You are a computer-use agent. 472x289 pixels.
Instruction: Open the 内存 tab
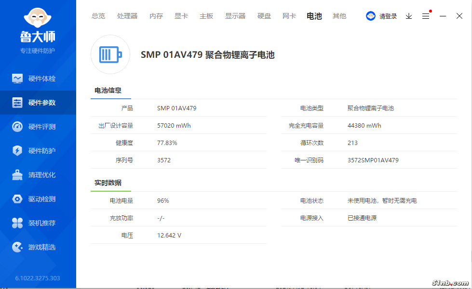[x=156, y=16]
